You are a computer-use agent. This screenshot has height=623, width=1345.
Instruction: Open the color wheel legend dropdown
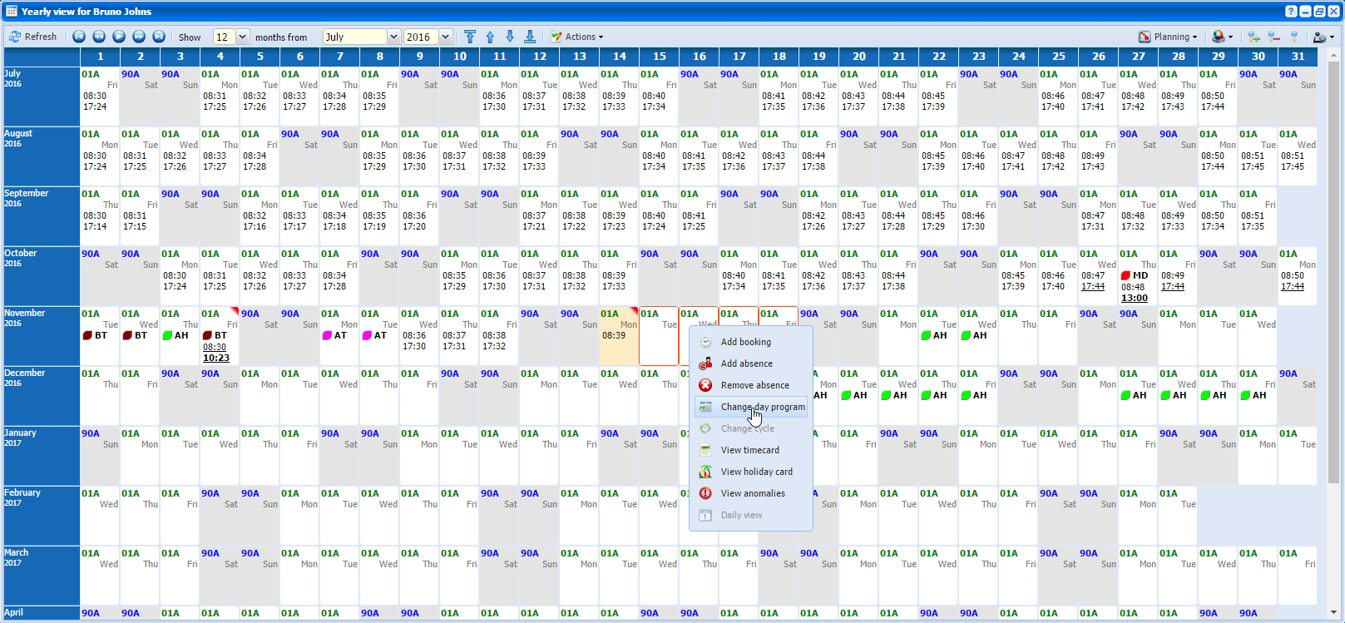click(x=1222, y=37)
